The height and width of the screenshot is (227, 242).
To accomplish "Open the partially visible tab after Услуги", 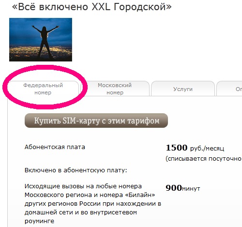I will point(229,89).
